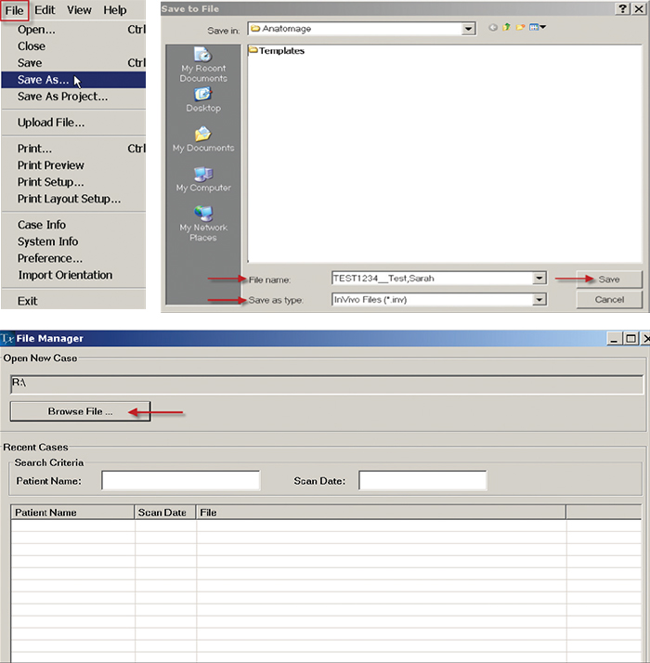This screenshot has height=663, width=650.
Task: Select Upload File in the File menu
Action: tap(51, 123)
